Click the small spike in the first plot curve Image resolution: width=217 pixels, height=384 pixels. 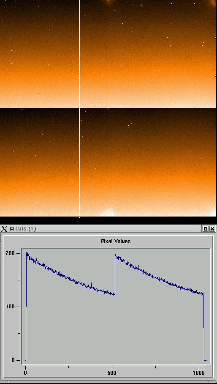92,285
